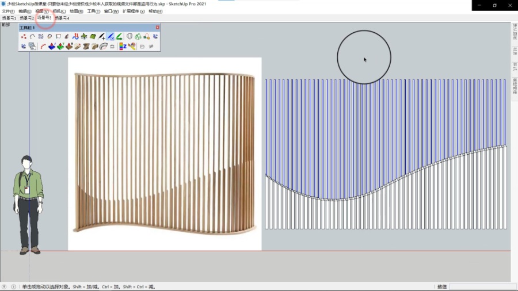Open the 编辑(E) menu
This screenshot has height=291, width=518.
coord(25,12)
